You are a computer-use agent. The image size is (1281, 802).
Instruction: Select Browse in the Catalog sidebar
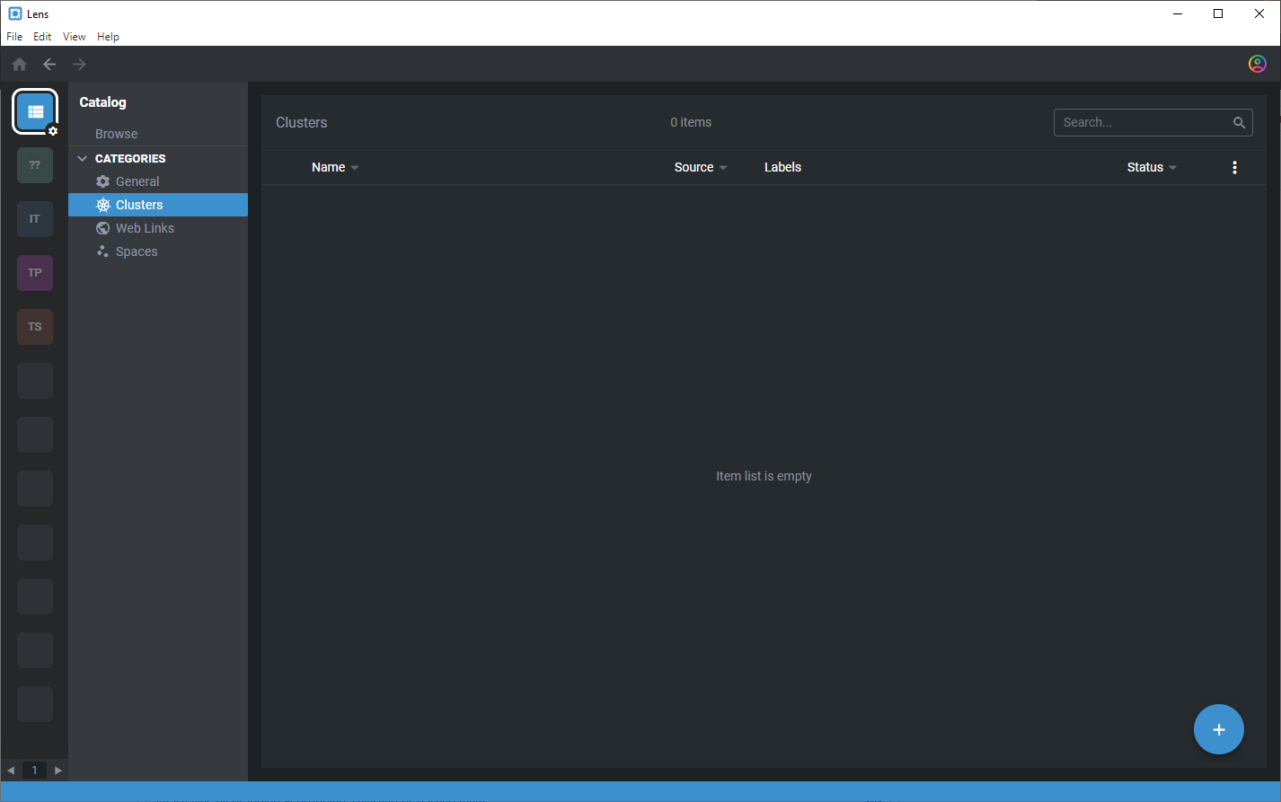click(x=117, y=134)
